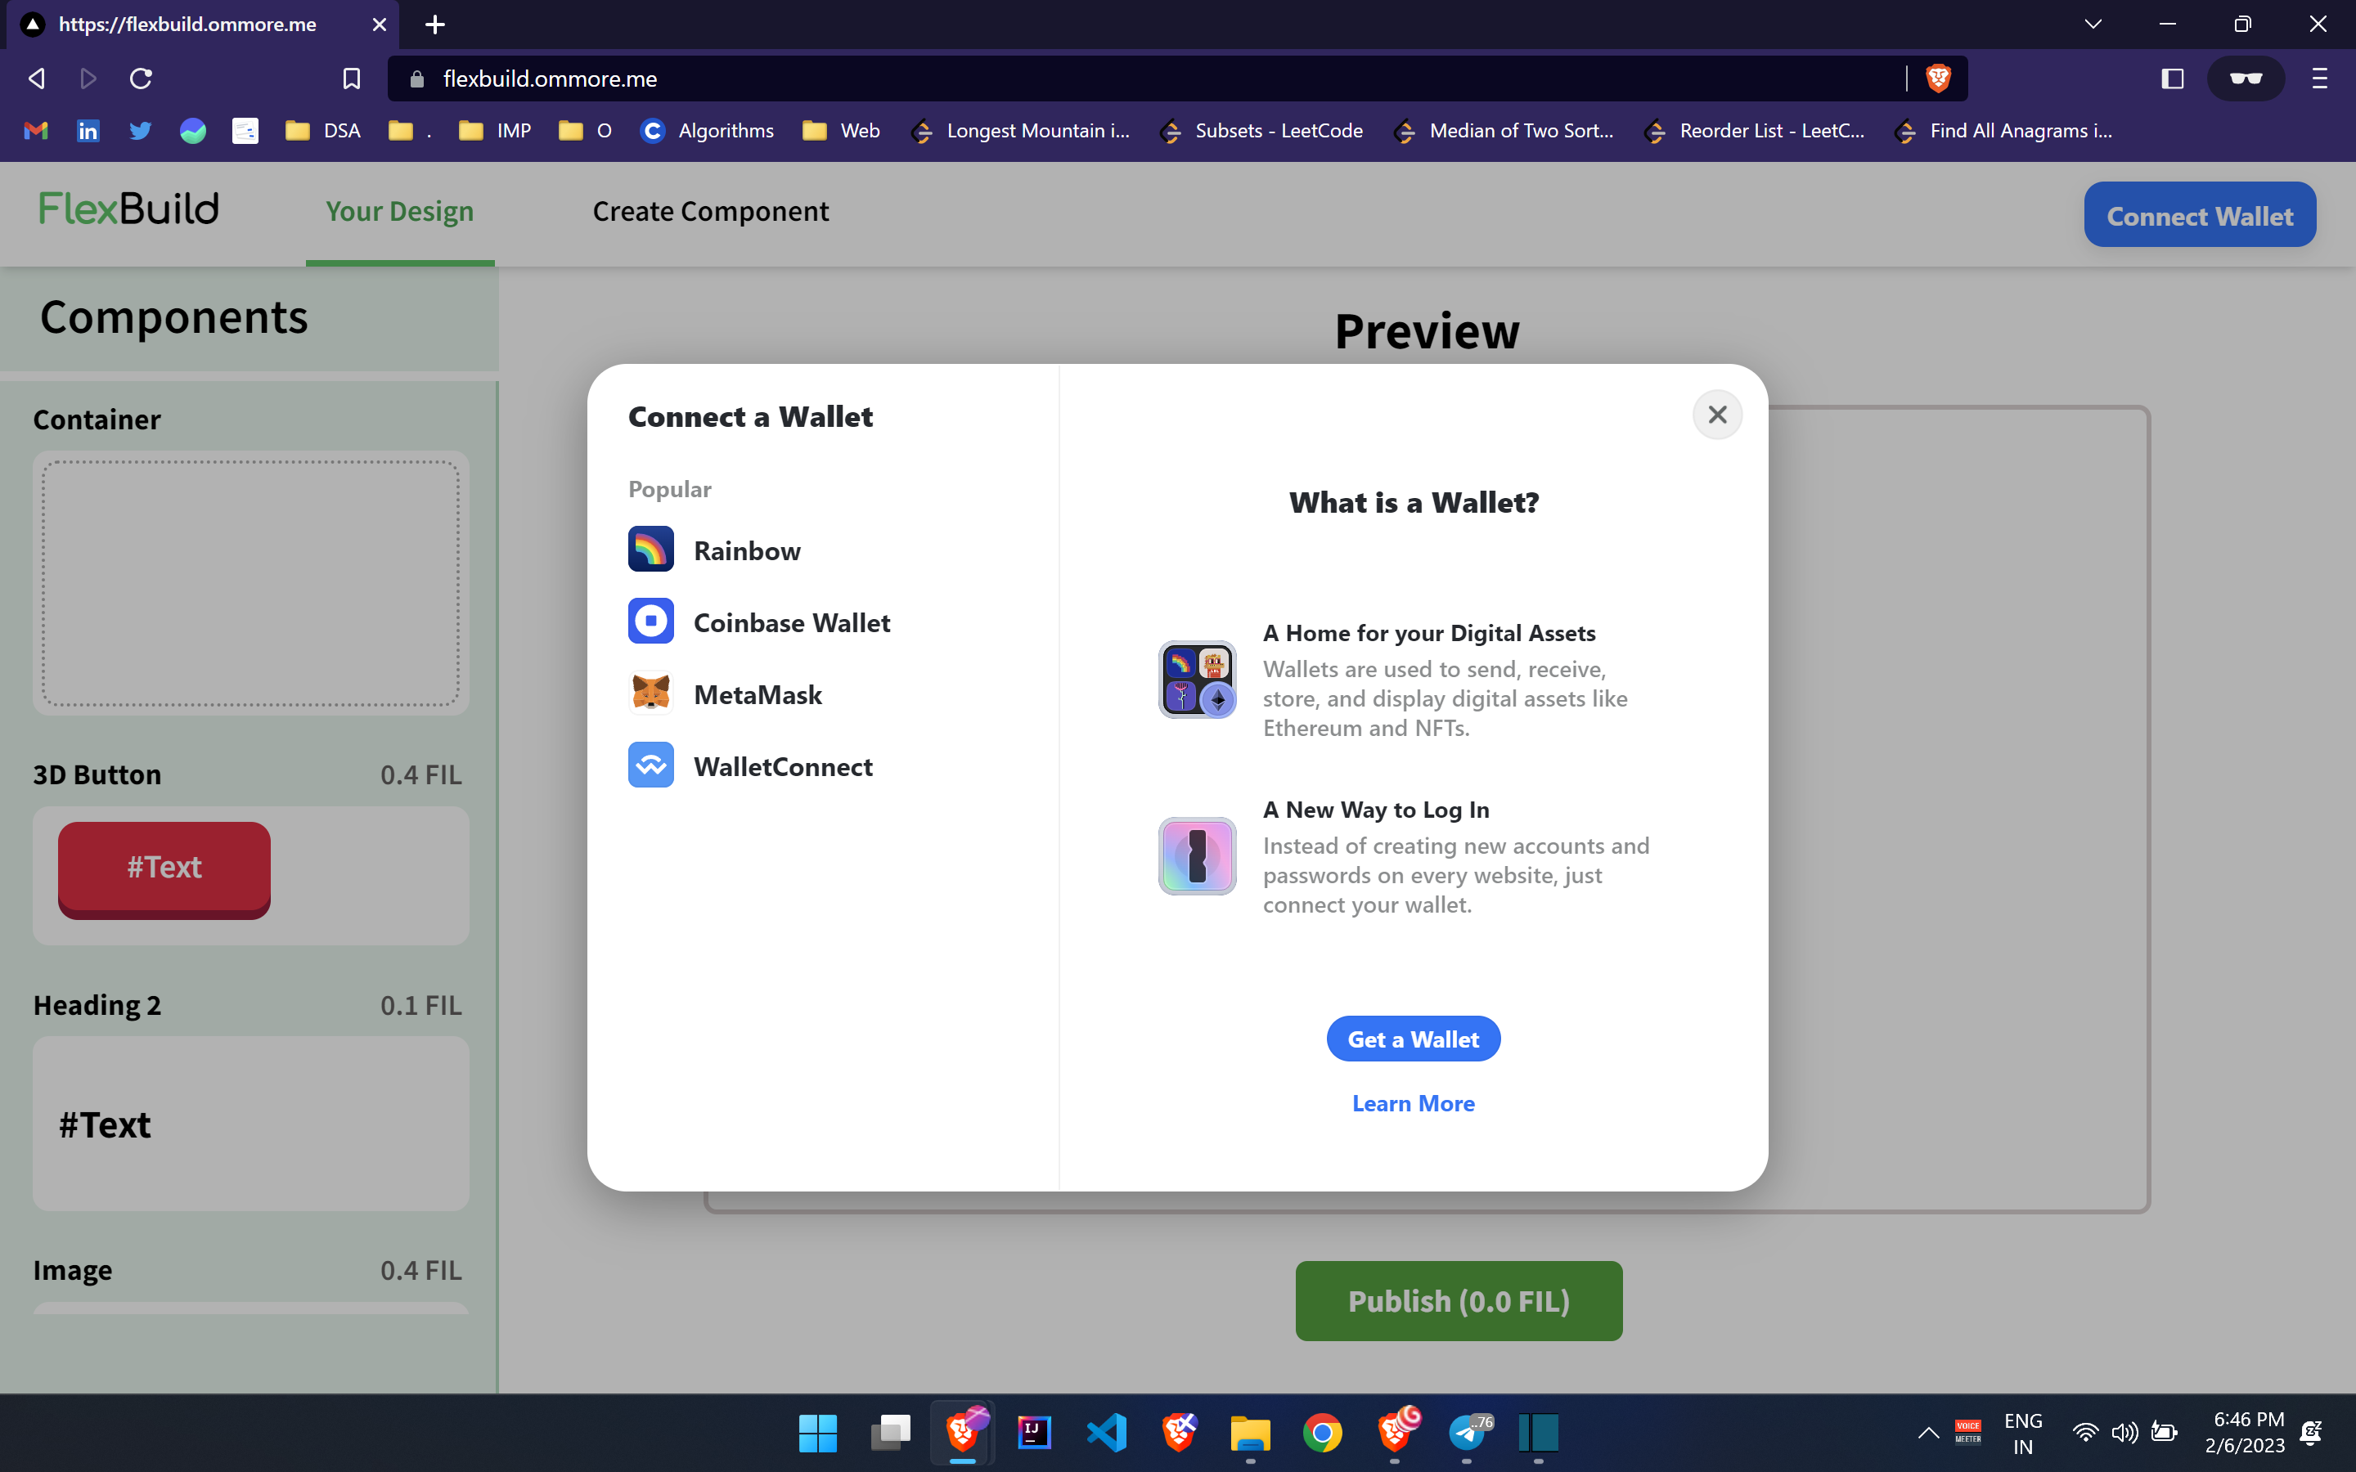The height and width of the screenshot is (1472, 2356).
Task: Switch the ENG IN input language
Action: (x=2023, y=1433)
